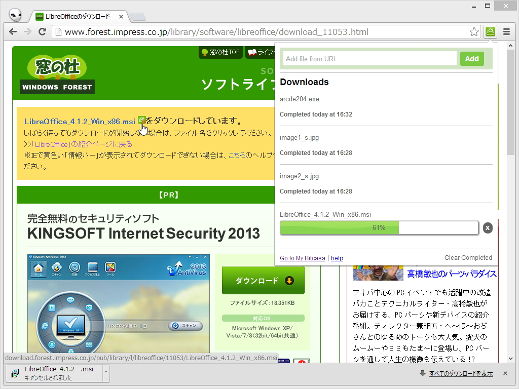The height and width of the screenshot is (389, 519).
Task: Click the Clear Completed text
Action: coord(468,257)
